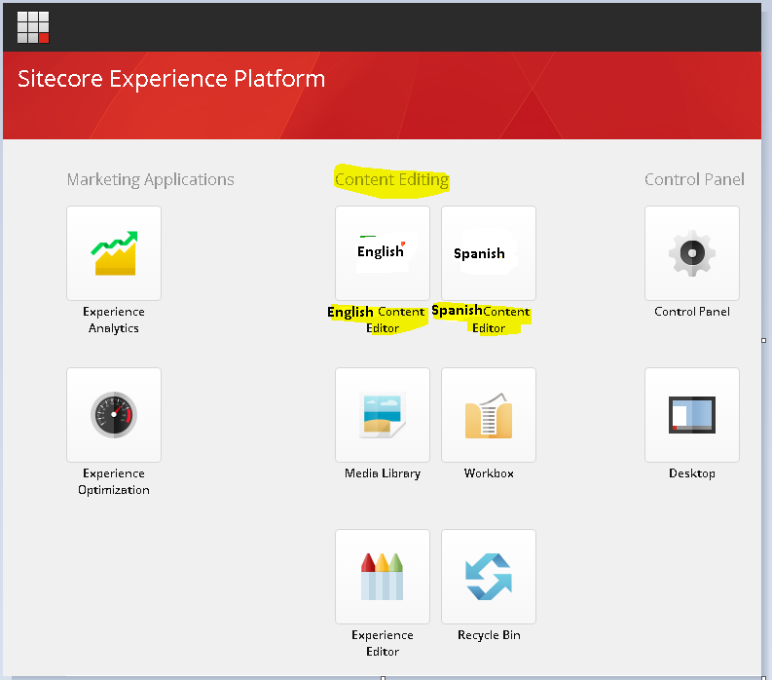
Task: Click the Recycle Bin label text
Action: pos(489,635)
